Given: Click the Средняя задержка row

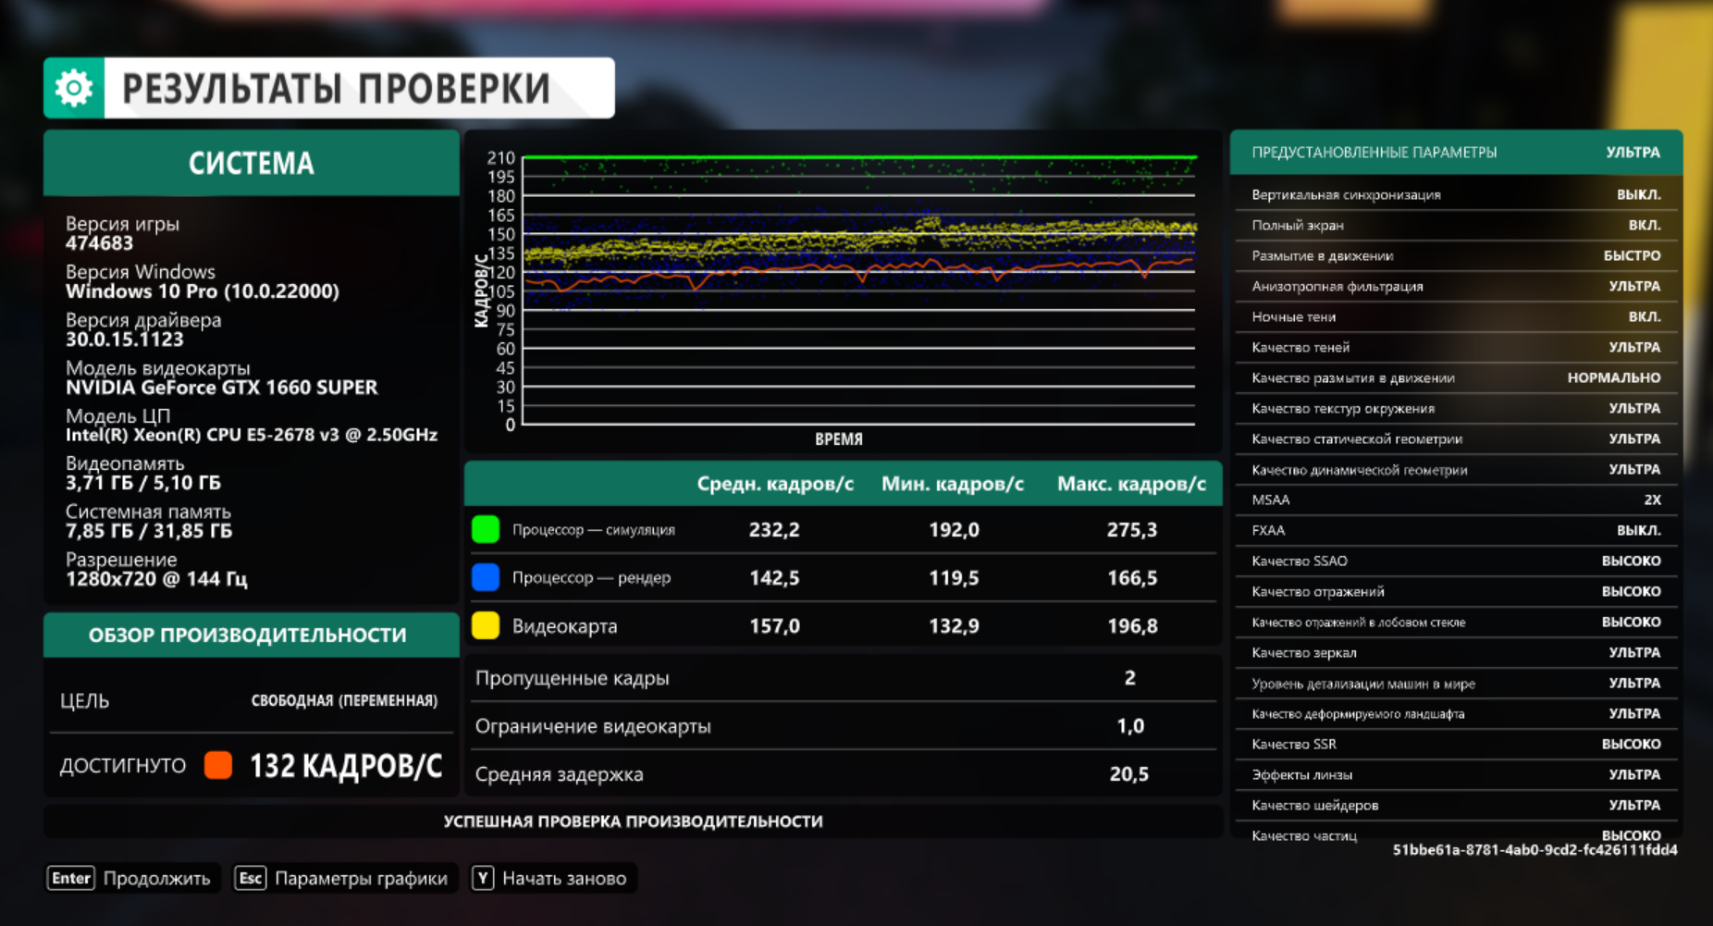Looking at the screenshot, I should click(844, 773).
